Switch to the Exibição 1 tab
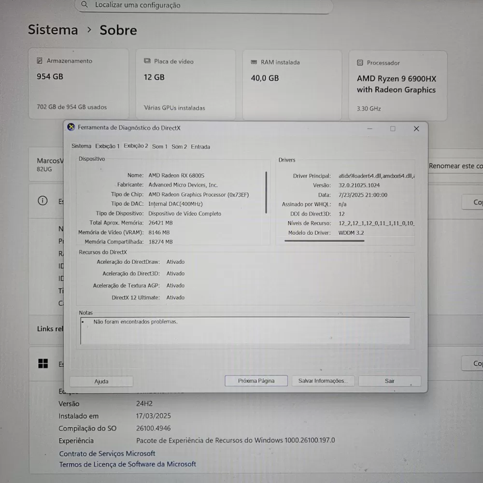This screenshot has height=483, width=483. [x=107, y=146]
